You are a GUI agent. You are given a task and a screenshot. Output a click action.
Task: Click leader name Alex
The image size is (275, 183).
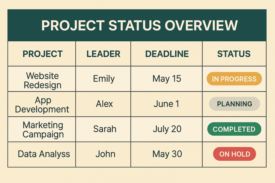coord(104,104)
